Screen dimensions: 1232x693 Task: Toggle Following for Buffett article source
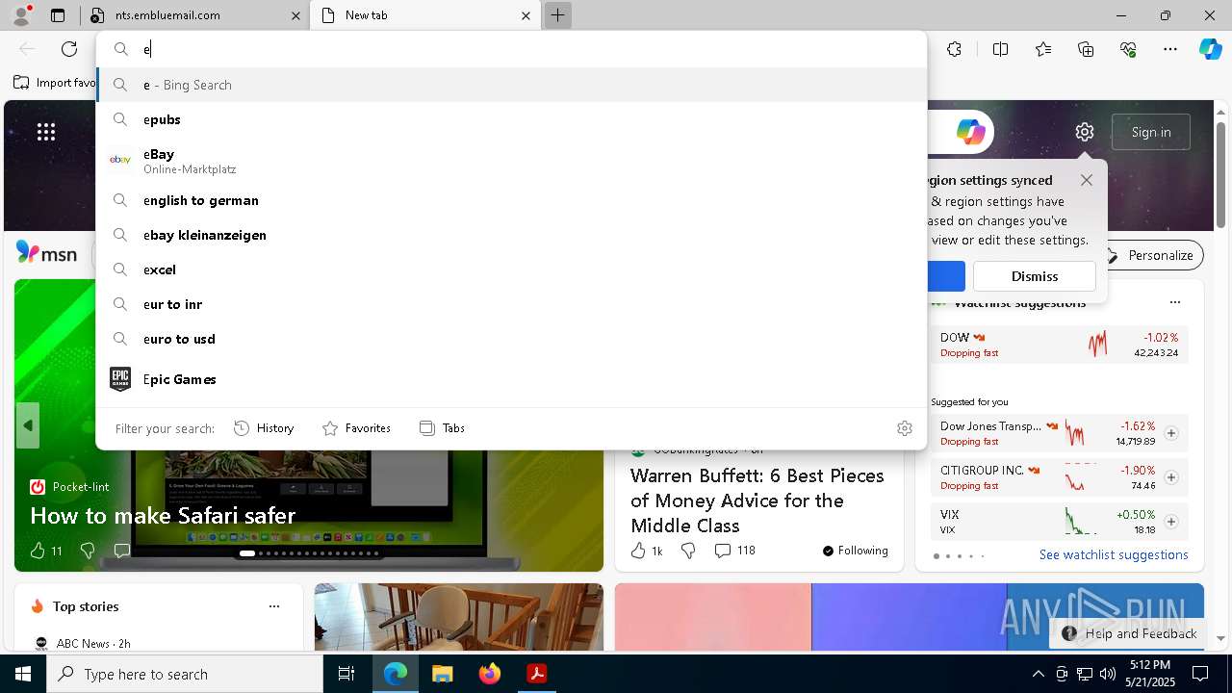(855, 551)
